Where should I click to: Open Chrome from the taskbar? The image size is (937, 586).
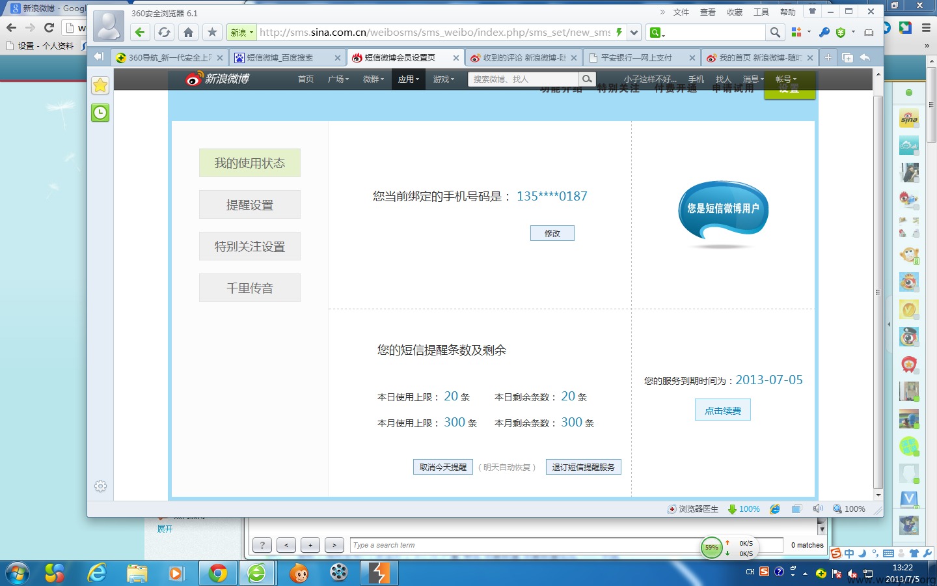point(218,573)
